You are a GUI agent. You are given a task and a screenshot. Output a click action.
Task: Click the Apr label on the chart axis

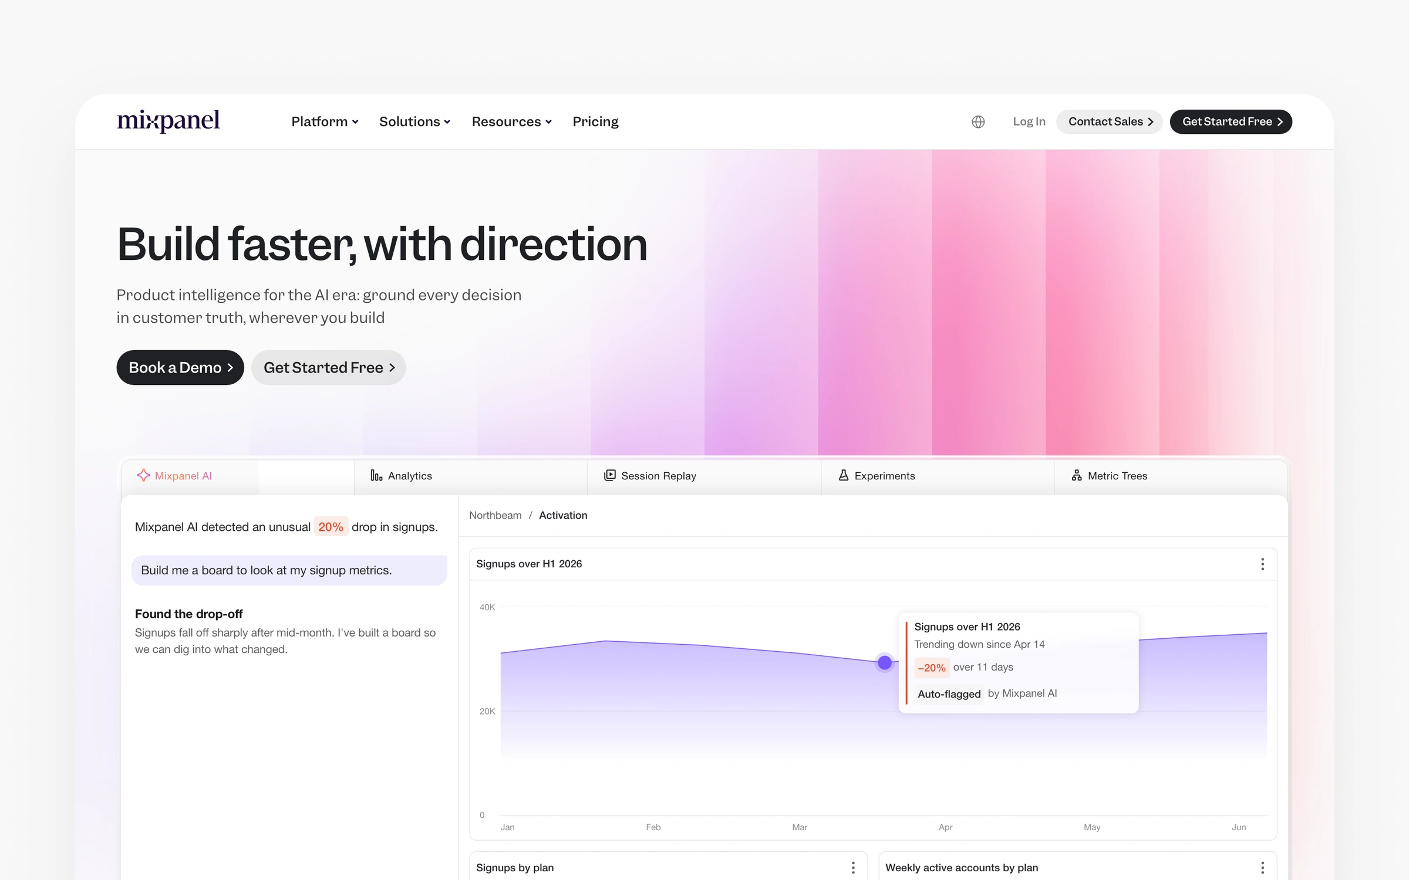pos(945,827)
